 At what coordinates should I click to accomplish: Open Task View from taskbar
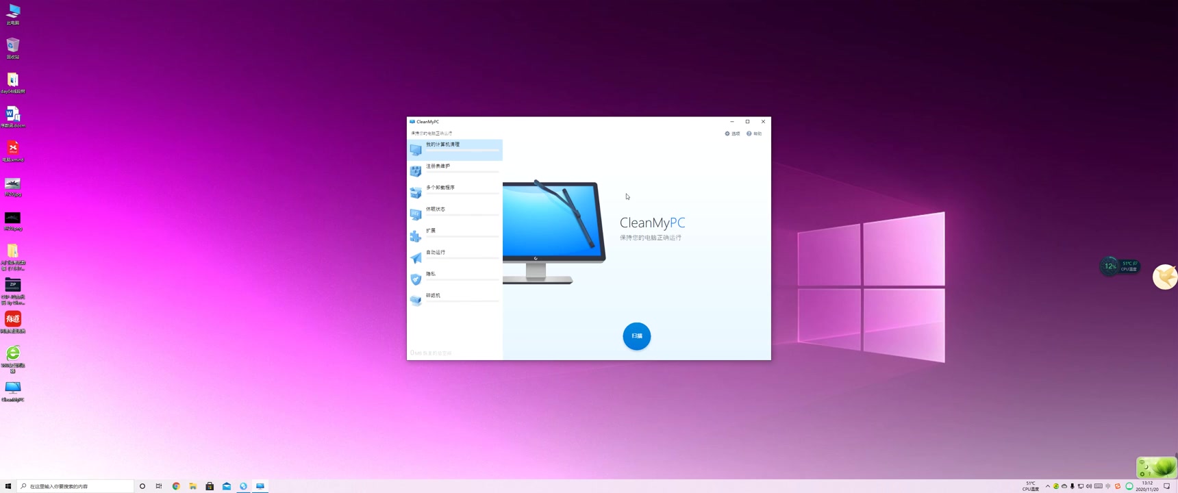point(159,486)
